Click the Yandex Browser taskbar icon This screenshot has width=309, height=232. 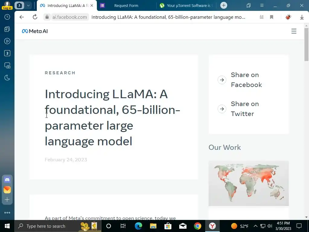click(212, 226)
